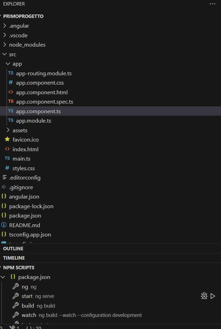Open index.html file
The image size is (221, 329).
[x=26, y=149]
